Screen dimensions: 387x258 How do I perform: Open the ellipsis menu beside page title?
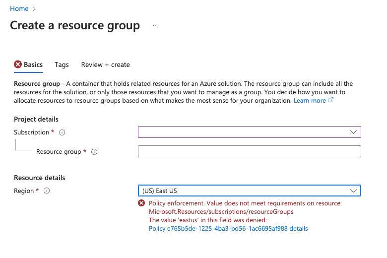click(156, 25)
